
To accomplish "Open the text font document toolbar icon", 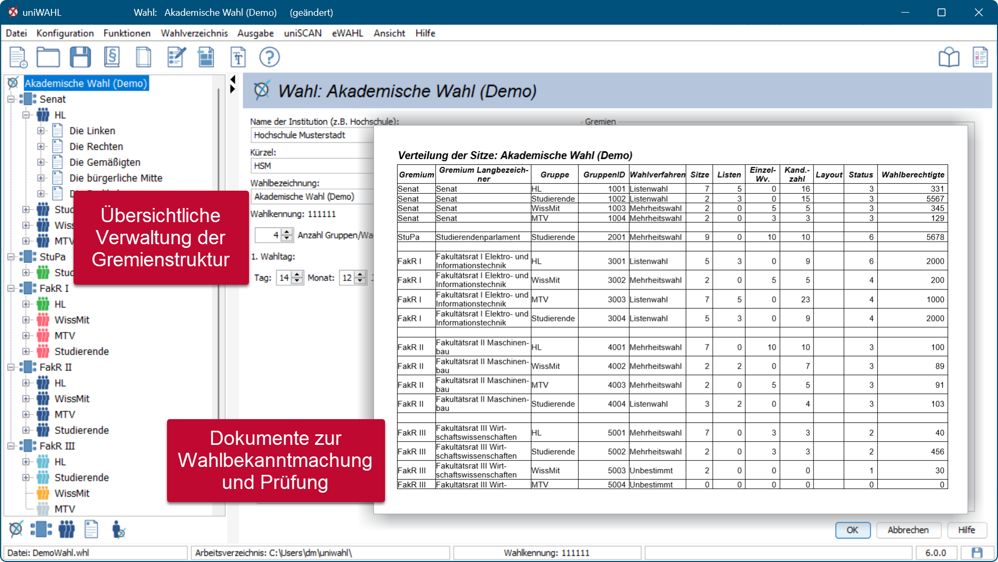I will pyautogui.click(x=238, y=57).
